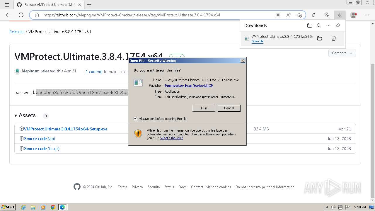Open the Terms footer link

[122, 187]
